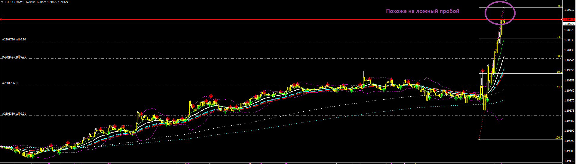Click the 1.19950 price scale value

(569, 70)
